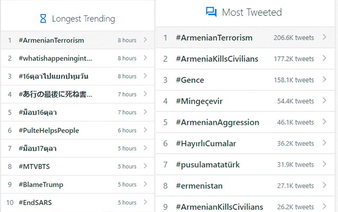Click arrow next to #Mingeçevir tweets
The height and width of the screenshot is (212, 338).
[x=324, y=101]
